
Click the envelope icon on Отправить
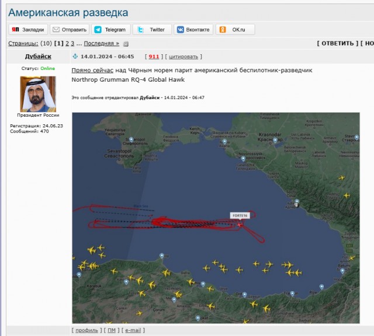pyautogui.click(x=56, y=30)
